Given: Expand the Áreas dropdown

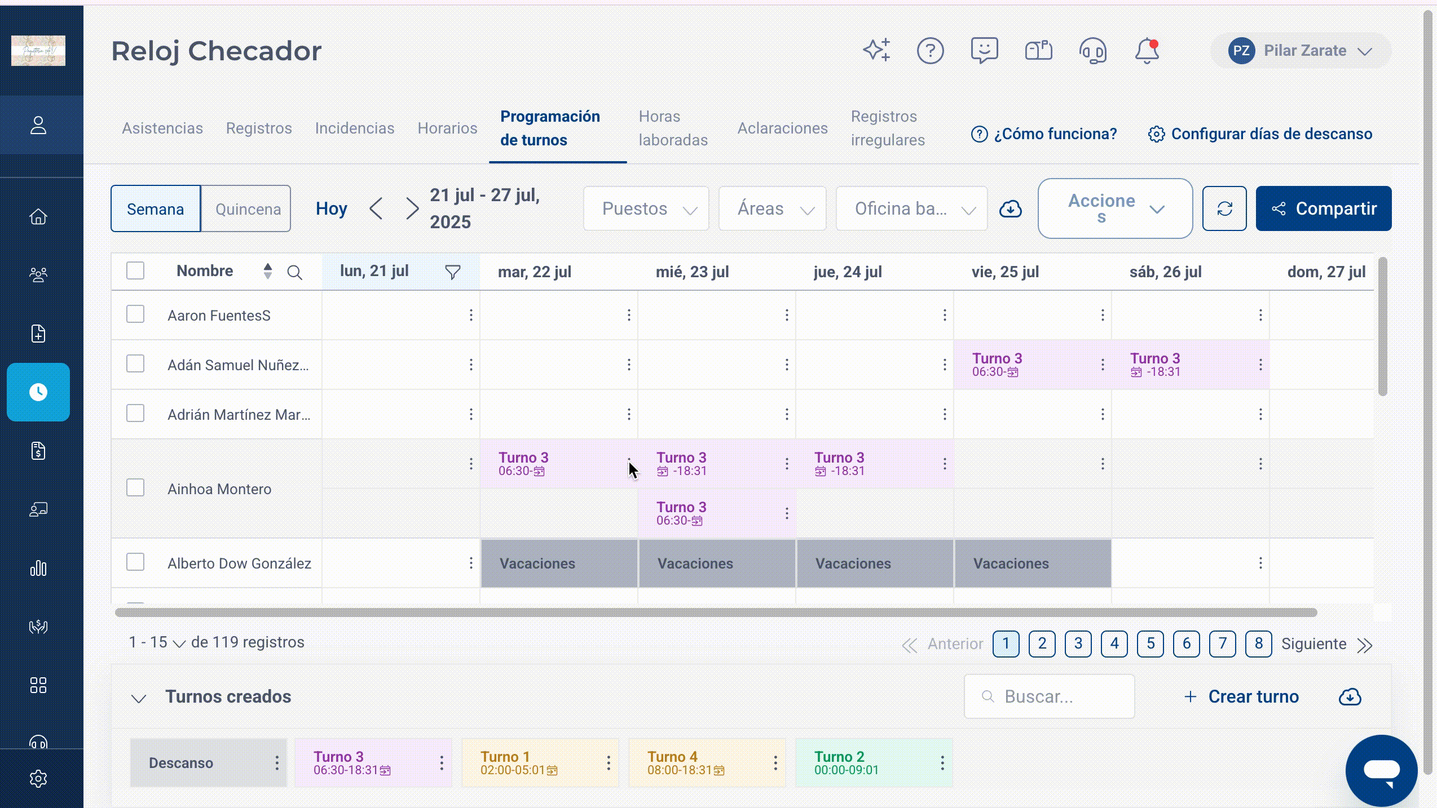Looking at the screenshot, I should pos(773,209).
